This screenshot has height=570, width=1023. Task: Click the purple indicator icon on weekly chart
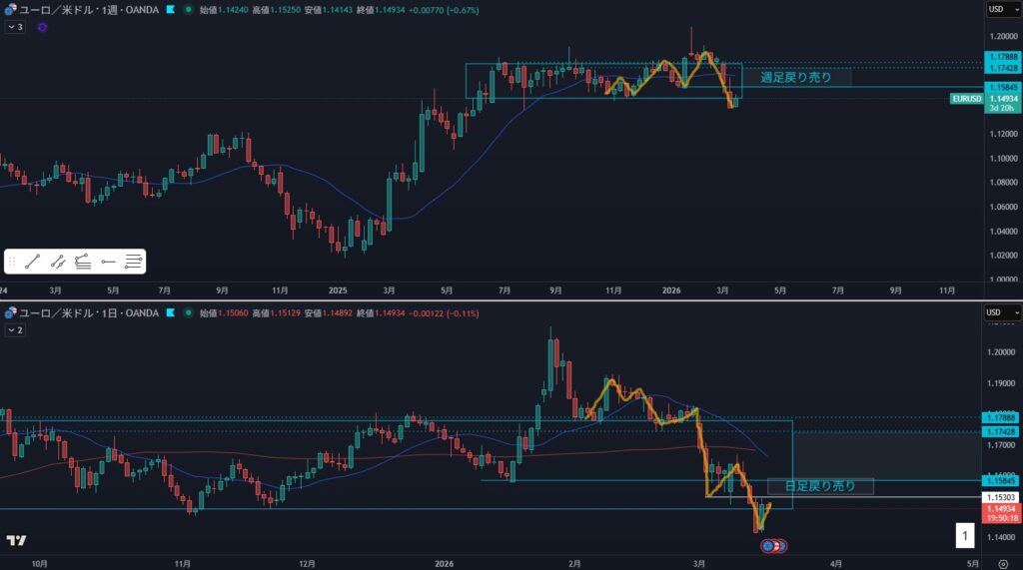42,27
